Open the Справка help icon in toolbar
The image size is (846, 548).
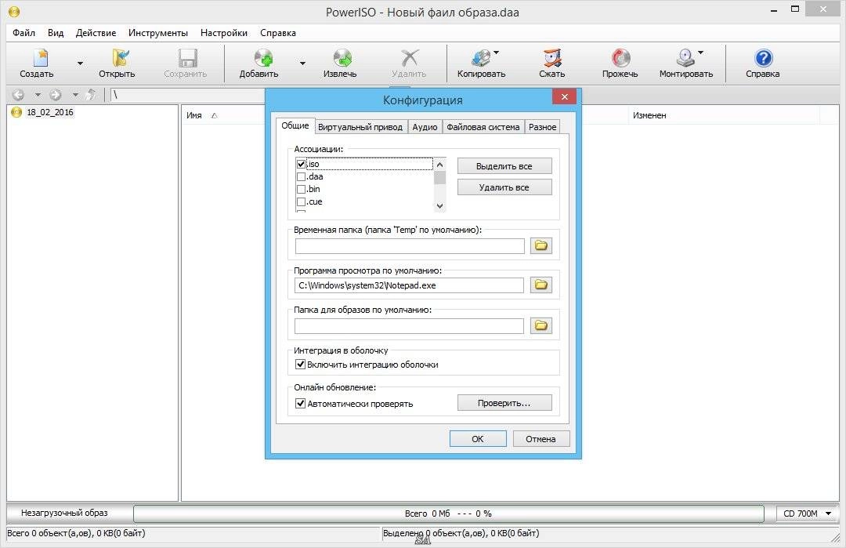[763, 58]
